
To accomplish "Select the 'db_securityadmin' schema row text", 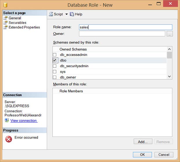I will tap(74, 66).
